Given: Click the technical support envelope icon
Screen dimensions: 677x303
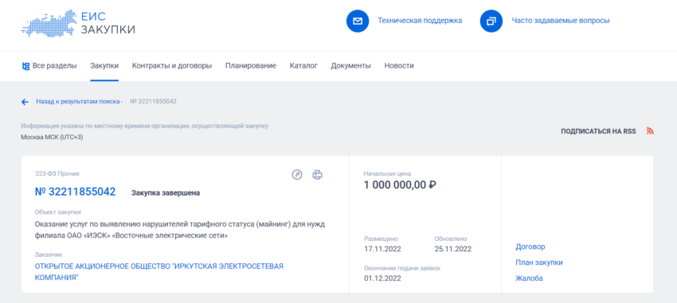Looking at the screenshot, I should coord(358,21).
